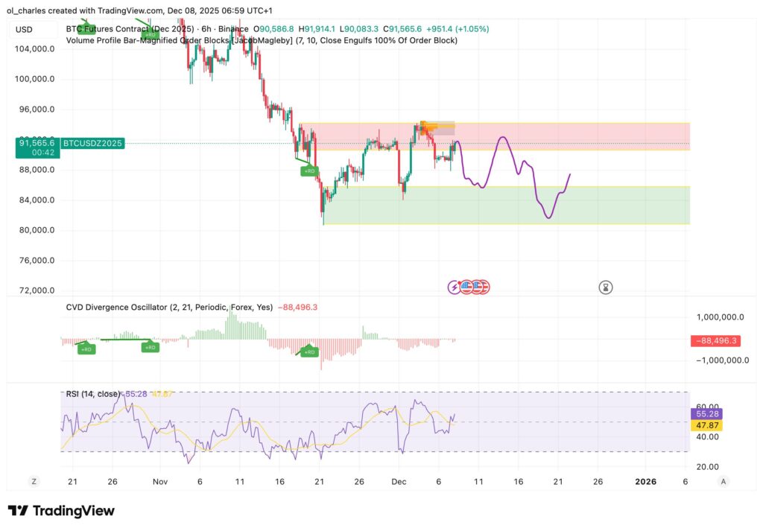Click Binance exchange name in the legend
Viewport: 763px width, 531px height.
point(233,28)
